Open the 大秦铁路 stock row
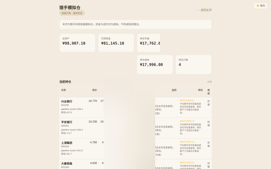Screen dimensions: 271x169 (x=135, y=164)
